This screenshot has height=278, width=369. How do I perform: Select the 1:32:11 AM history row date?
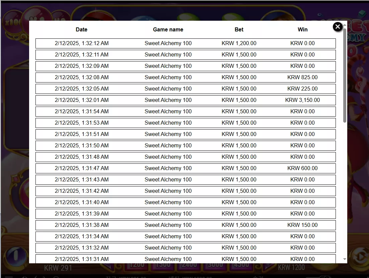coord(82,54)
